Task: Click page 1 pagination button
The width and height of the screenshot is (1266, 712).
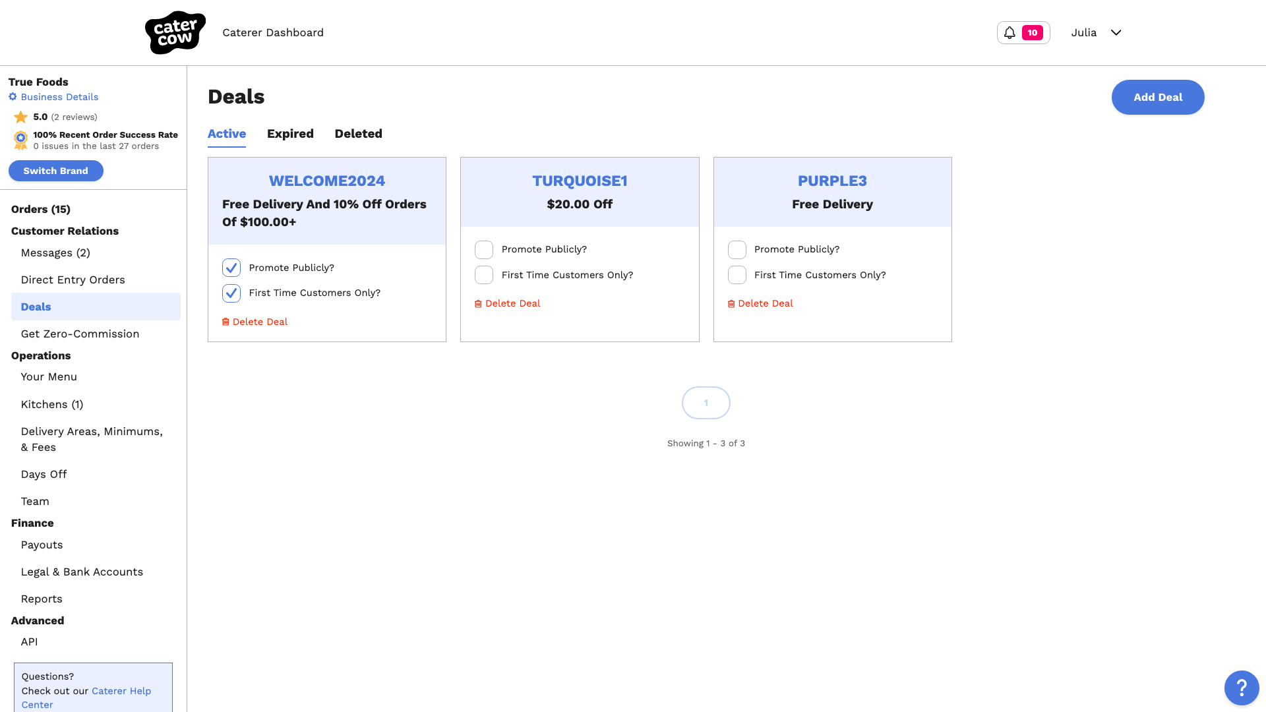Action: (x=706, y=403)
